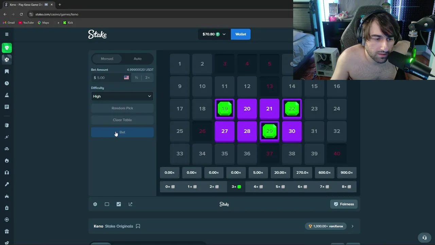435x245 pixels.
Task: Bookmark Keno as favourite
Action: tap(138, 226)
